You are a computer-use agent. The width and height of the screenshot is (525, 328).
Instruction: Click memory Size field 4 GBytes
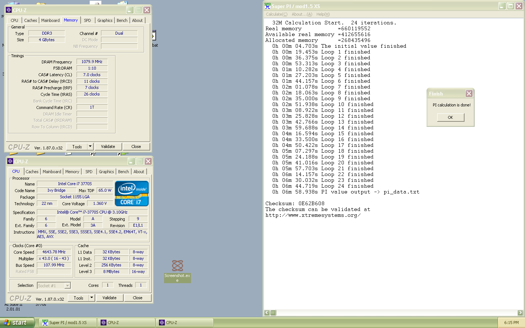pos(47,40)
